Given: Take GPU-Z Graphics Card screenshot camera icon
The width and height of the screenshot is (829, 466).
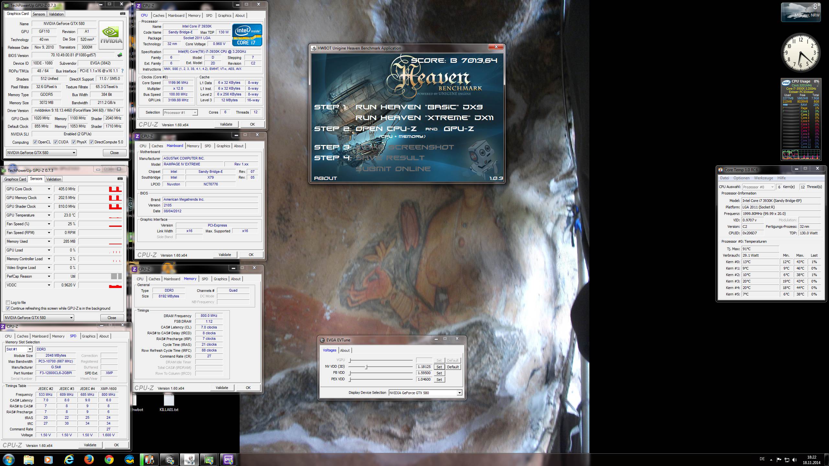Looking at the screenshot, I should (x=123, y=14).
